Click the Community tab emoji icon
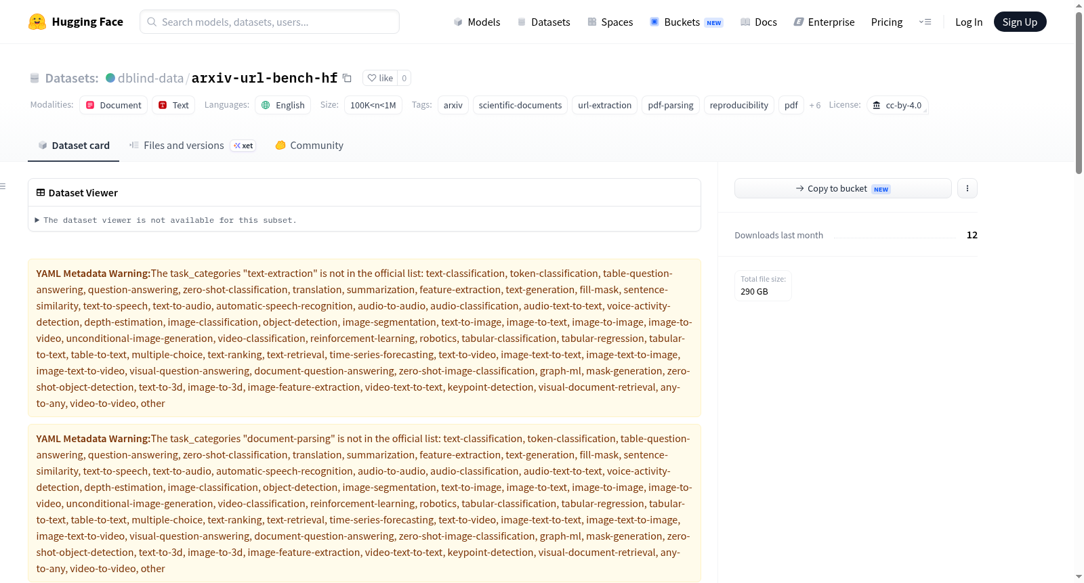 (280, 145)
